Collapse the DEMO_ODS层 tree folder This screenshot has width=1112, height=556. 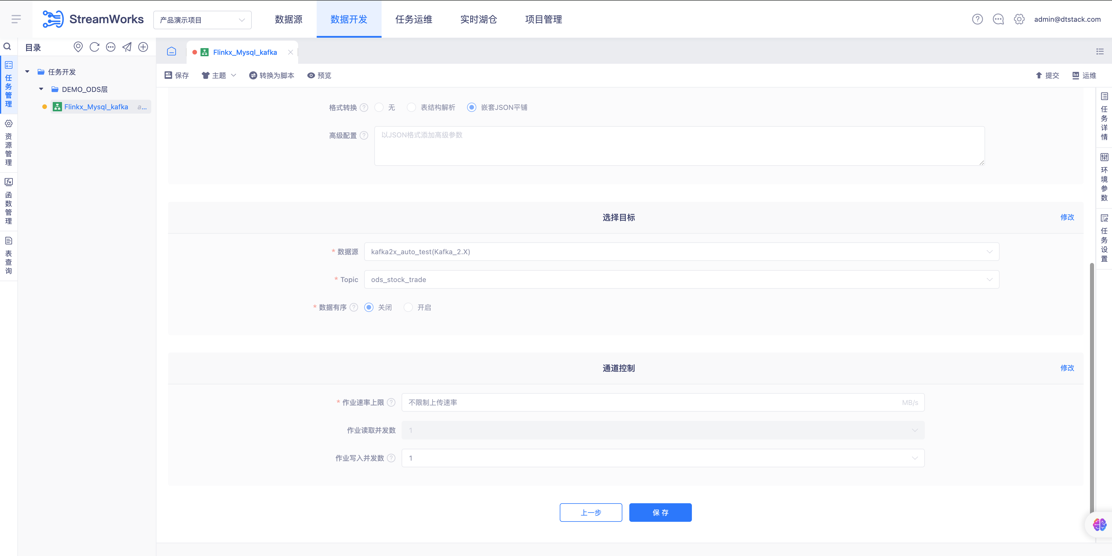[41, 89]
